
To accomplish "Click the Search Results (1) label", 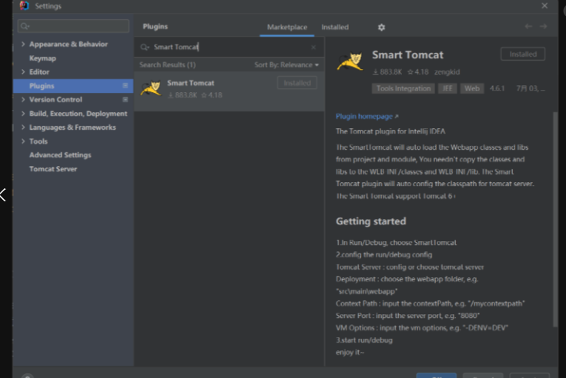I will [x=168, y=65].
